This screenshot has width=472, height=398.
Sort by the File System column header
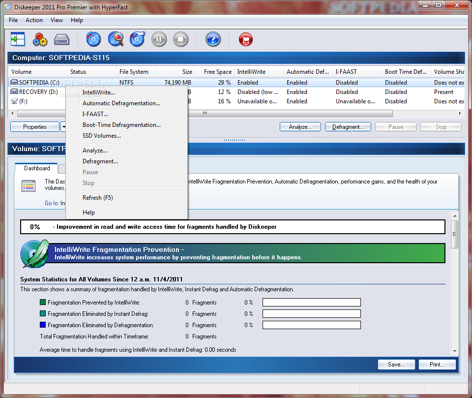click(x=136, y=72)
